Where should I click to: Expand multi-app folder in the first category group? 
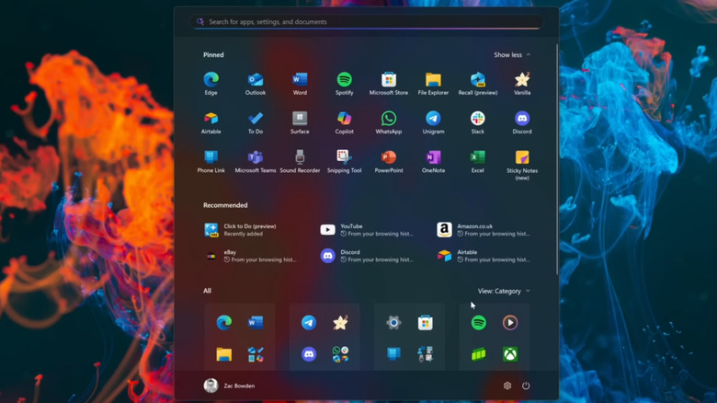coord(256,354)
